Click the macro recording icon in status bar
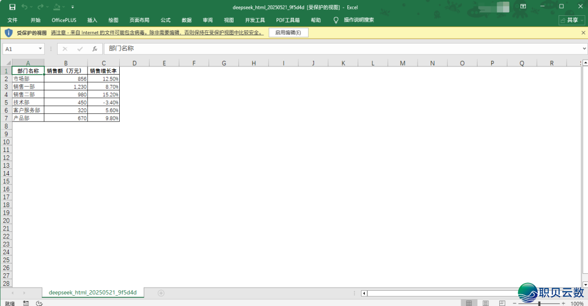 26,303
